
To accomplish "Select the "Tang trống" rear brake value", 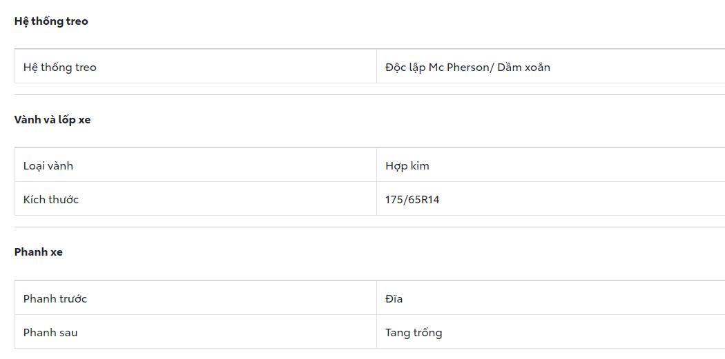I will (414, 333).
